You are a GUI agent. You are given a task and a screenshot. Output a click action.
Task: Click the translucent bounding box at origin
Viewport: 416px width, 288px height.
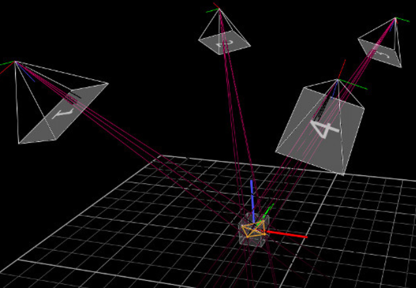252,237
